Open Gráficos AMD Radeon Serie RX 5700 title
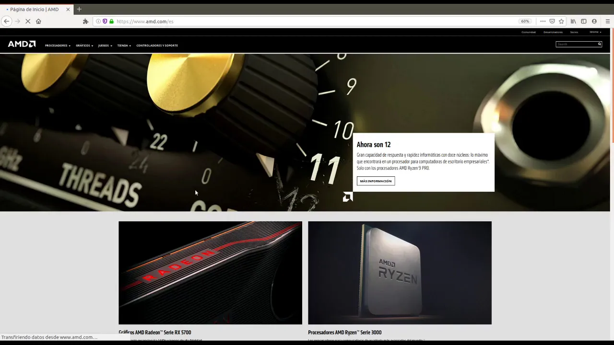 (x=155, y=333)
